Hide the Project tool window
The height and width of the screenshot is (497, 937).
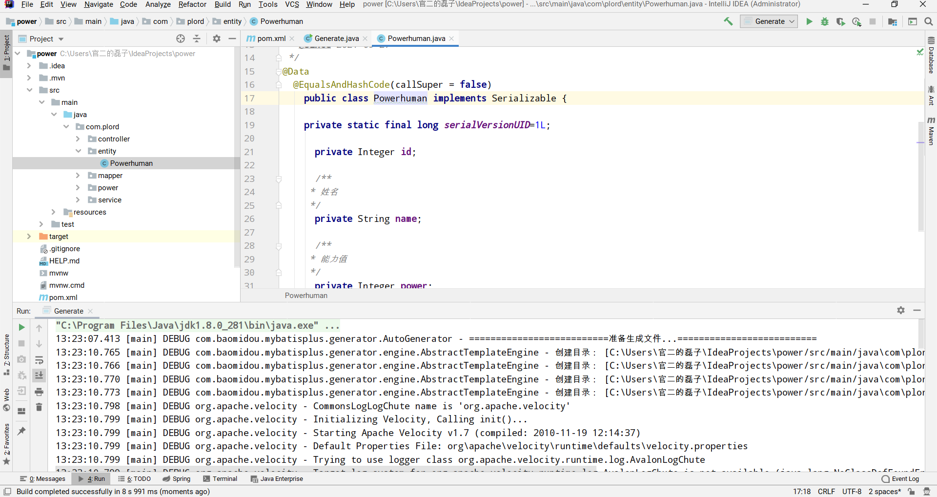(x=232, y=39)
